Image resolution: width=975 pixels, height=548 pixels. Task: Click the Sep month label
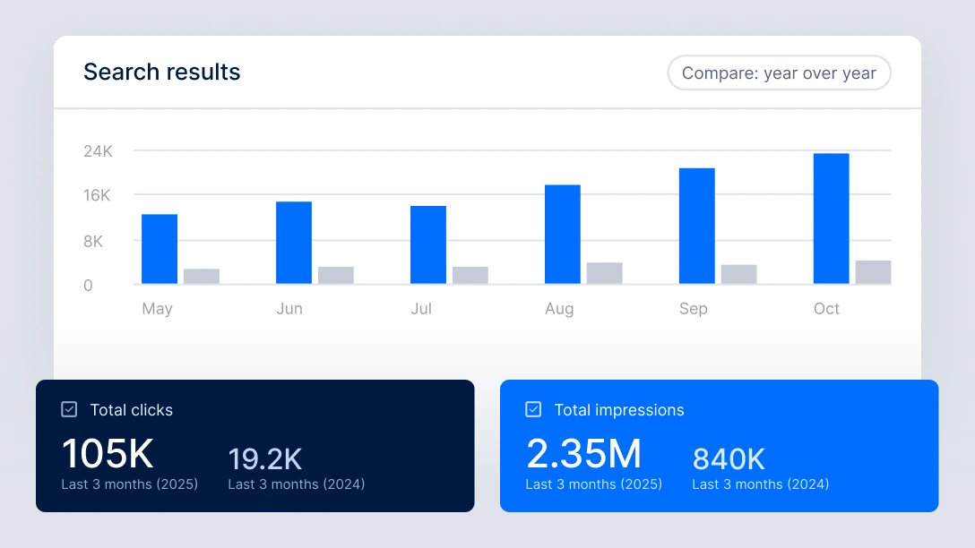coord(694,309)
